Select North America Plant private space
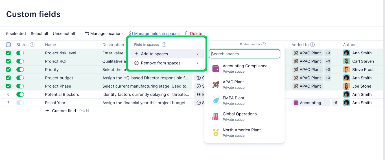The height and width of the screenshot is (160, 385). (244, 133)
